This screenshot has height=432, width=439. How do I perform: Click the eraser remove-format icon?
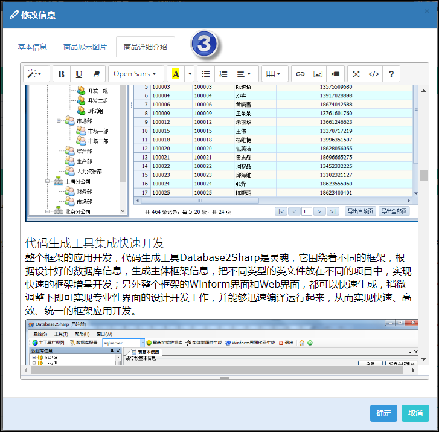pyautogui.click(x=96, y=74)
